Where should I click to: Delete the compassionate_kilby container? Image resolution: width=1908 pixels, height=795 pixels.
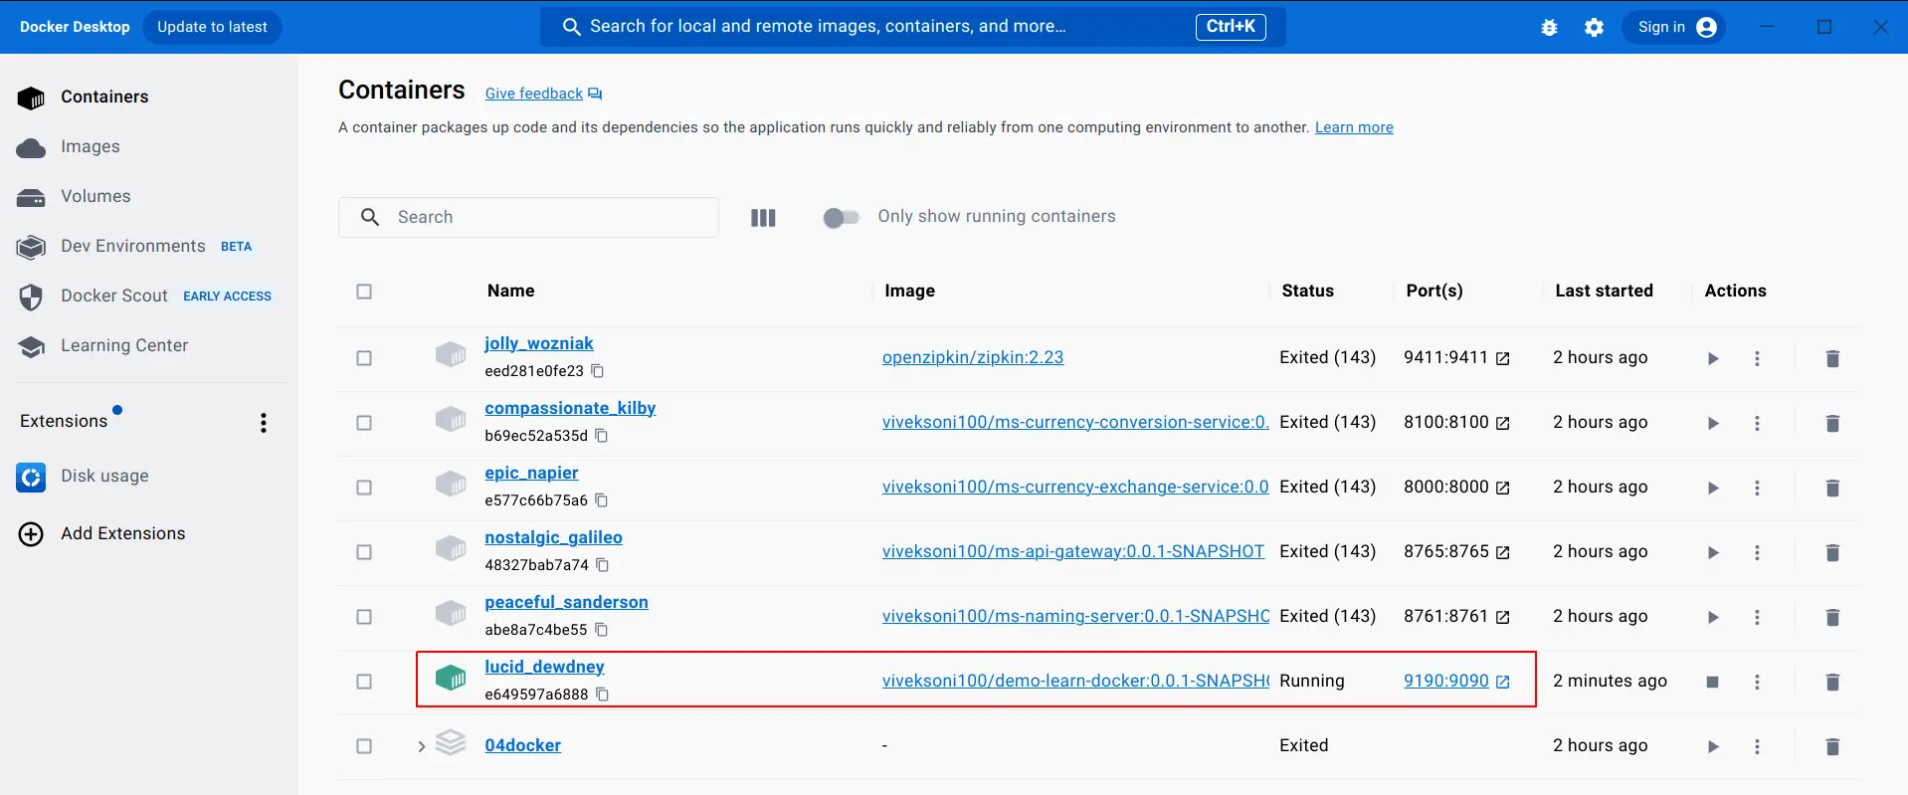click(x=1832, y=423)
